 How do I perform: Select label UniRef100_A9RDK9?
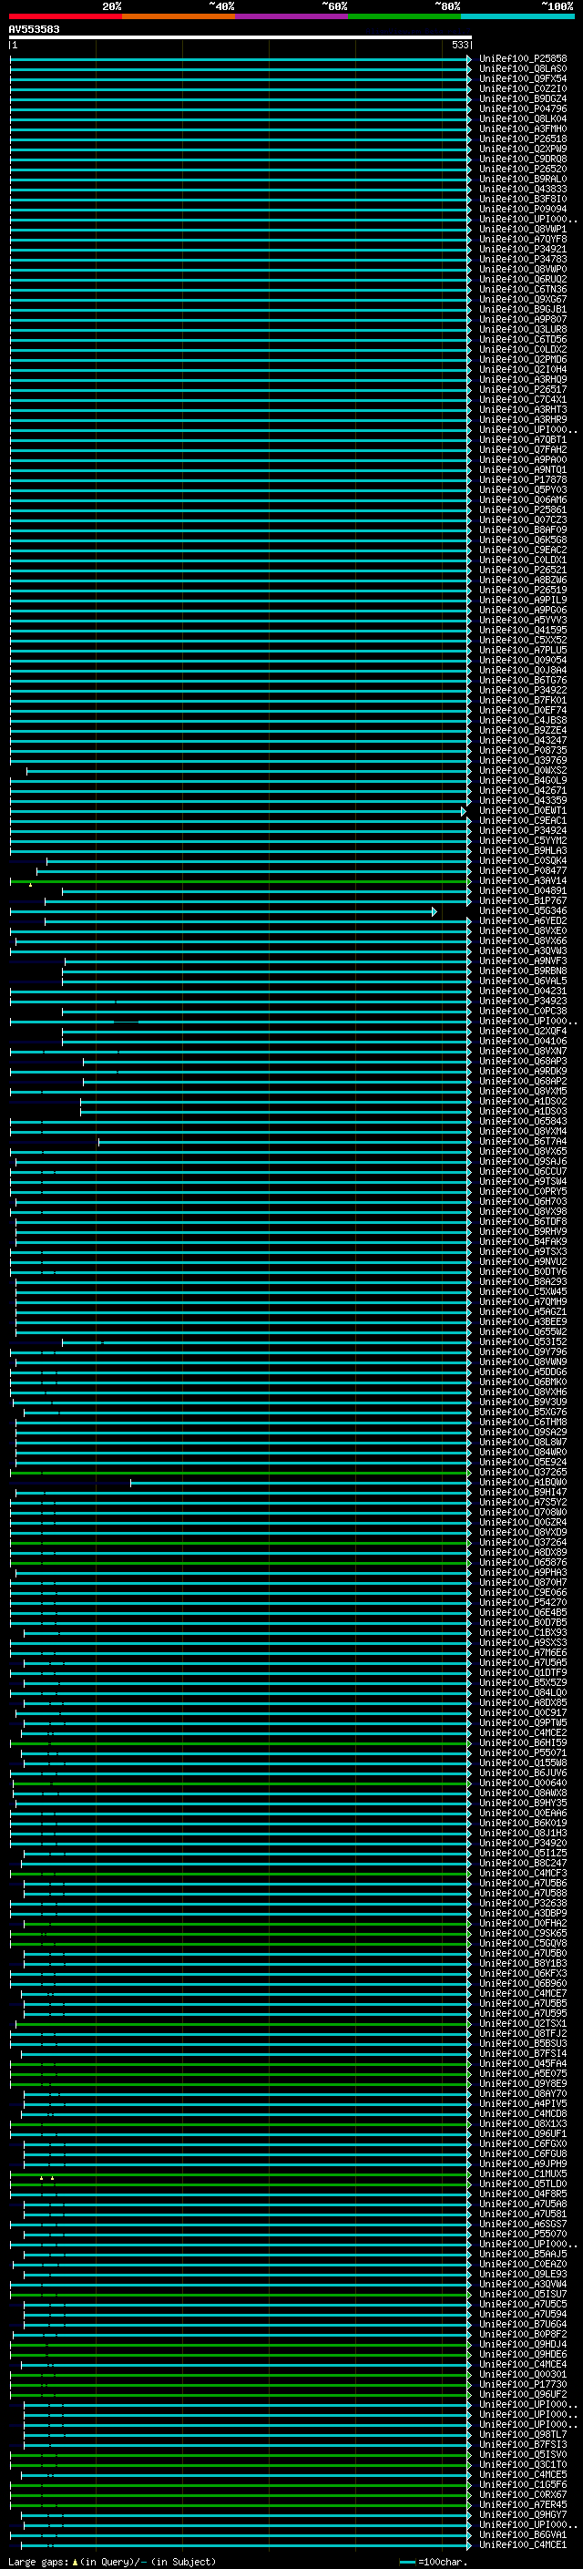522,1071
